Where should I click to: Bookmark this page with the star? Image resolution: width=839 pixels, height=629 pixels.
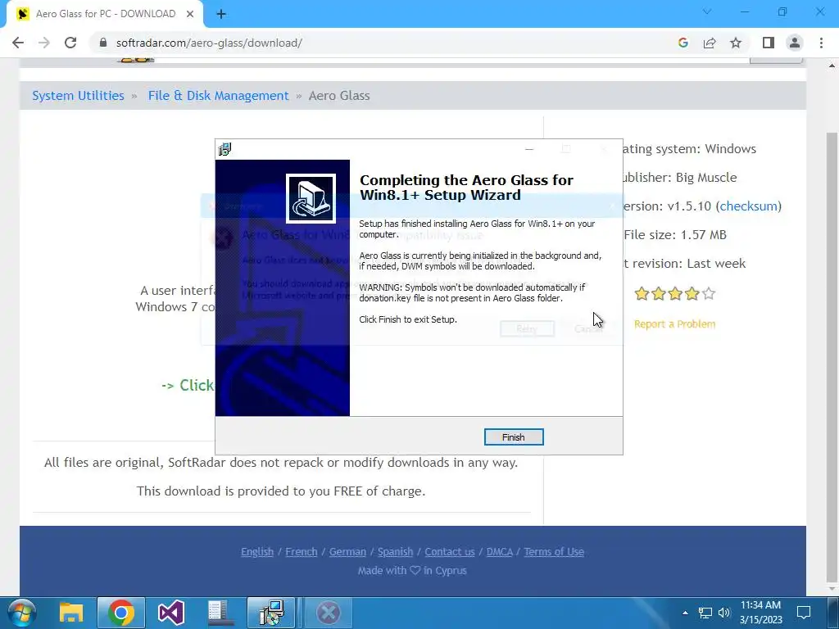[x=736, y=43]
